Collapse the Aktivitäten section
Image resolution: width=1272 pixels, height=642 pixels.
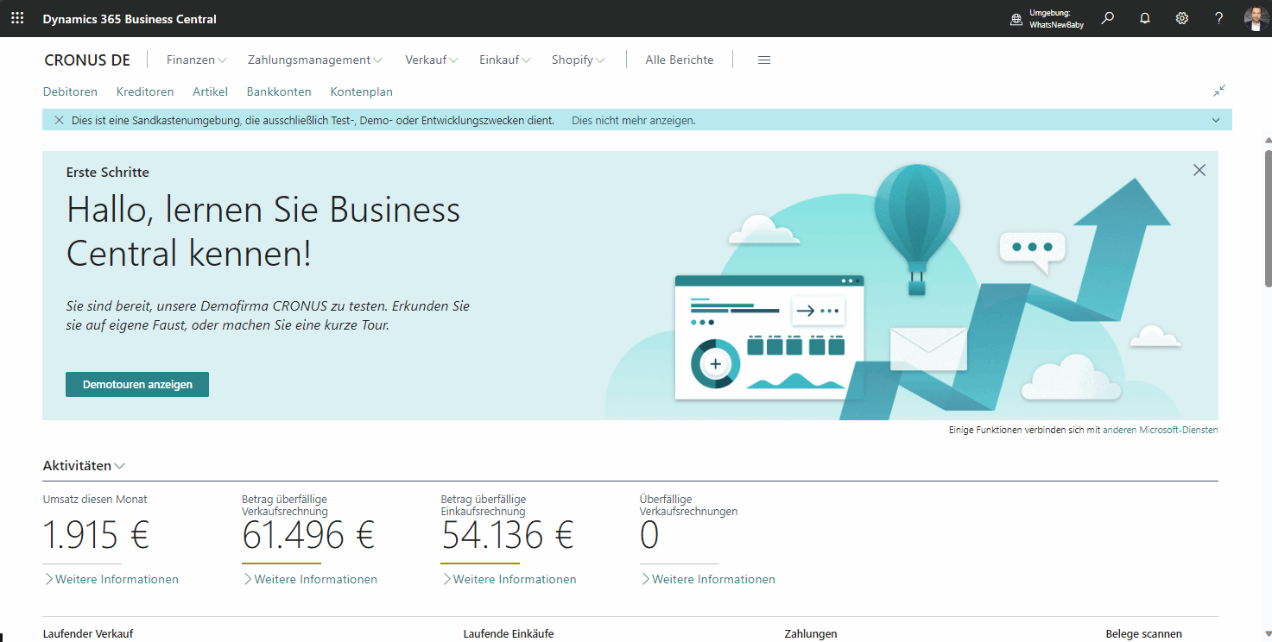(85, 466)
